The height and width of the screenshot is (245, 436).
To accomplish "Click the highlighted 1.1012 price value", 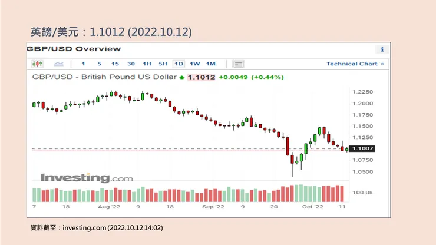I will 202,77.
